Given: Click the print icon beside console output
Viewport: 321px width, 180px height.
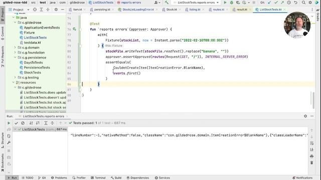Looking at the screenshot, I should tap(312, 156).
